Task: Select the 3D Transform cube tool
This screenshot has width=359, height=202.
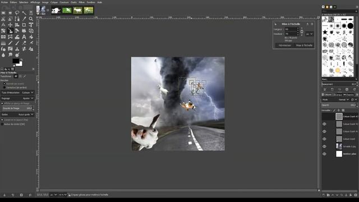Action: tap(31, 31)
